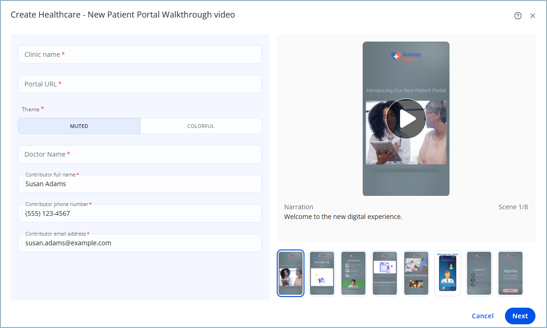Select the Contact Me scene thumbnail

point(479,273)
